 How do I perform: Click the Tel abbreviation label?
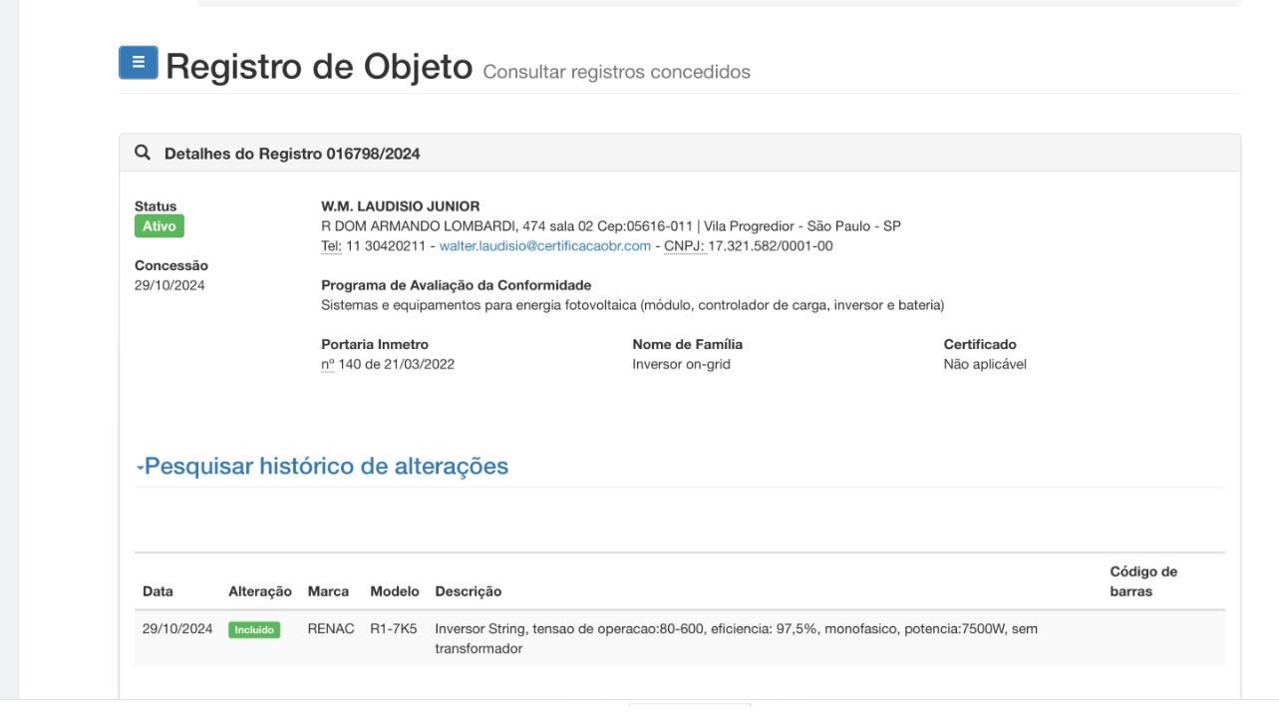click(317, 246)
